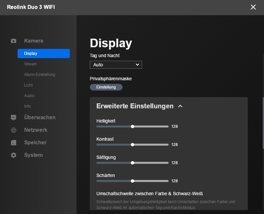Open the Tag und Nacht dropdown
This screenshot has height=214, width=264.
[116, 65]
